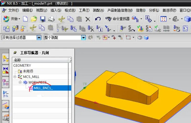The width and height of the screenshot is (191, 123).
Task: Click the New file icon
Action: click(25, 19)
